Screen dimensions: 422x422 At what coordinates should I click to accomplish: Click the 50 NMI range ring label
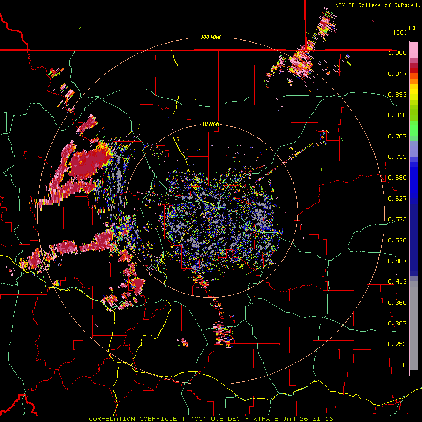(x=211, y=124)
